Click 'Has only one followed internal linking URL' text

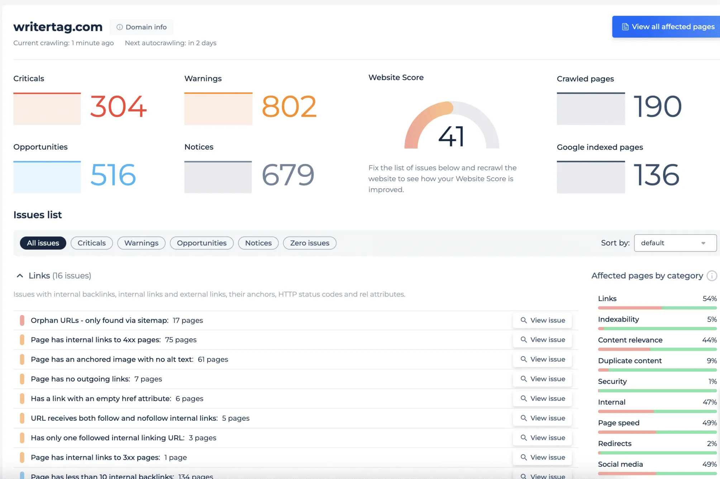108,438
